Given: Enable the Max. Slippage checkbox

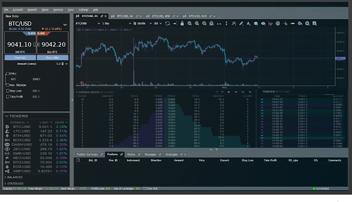Looking at the screenshot, I should tap(8, 85).
